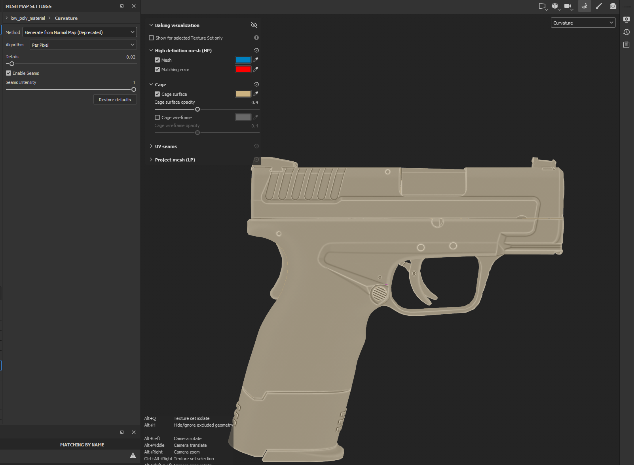Uncheck the Matching error checkbox
Viewport: 634px width, 465px height.
157,70
